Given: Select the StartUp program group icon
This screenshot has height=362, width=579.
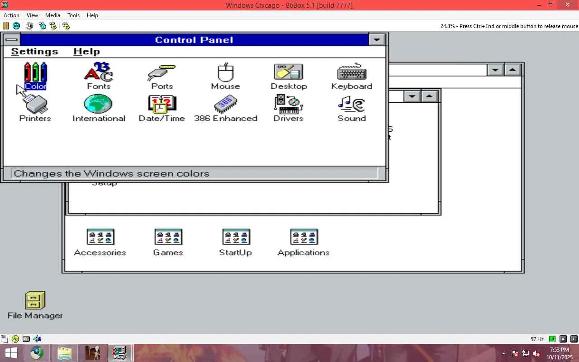Looking at the screenshot, I should pyautogui.click(x=236, y=243).
